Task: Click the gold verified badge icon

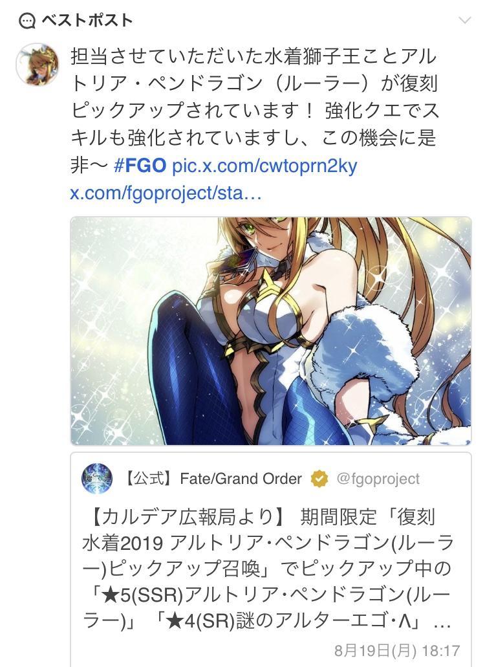Action: (319, 479)
